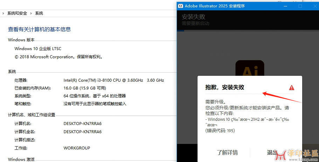Click the 系统 breadcrumb in the System window
Viewport: 319px width, 162px height.
pyautogui.click(x=39, y=13)
